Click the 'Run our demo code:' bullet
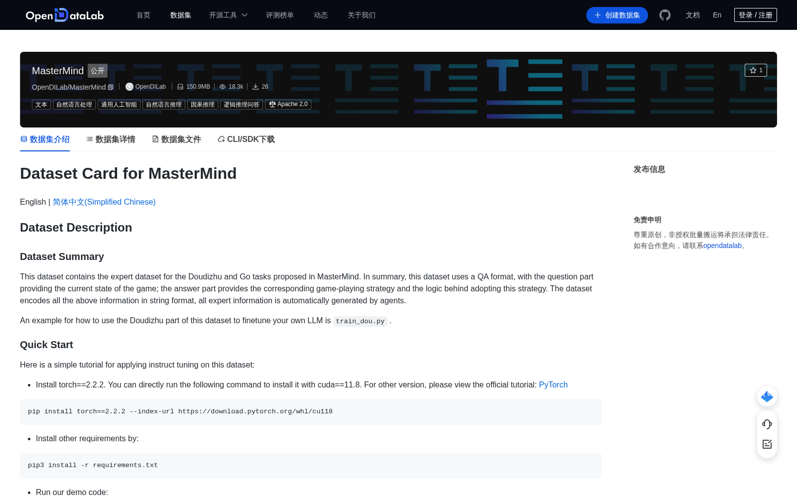 tap(72, 492)
